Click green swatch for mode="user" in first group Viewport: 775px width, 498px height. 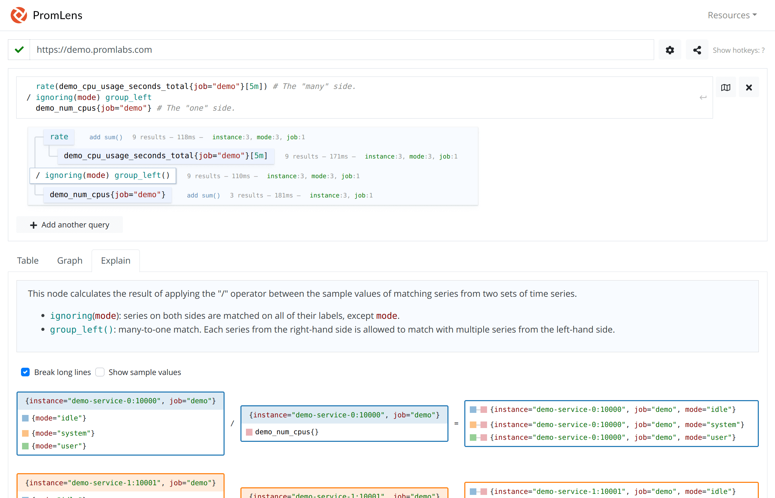pos(25,446)
